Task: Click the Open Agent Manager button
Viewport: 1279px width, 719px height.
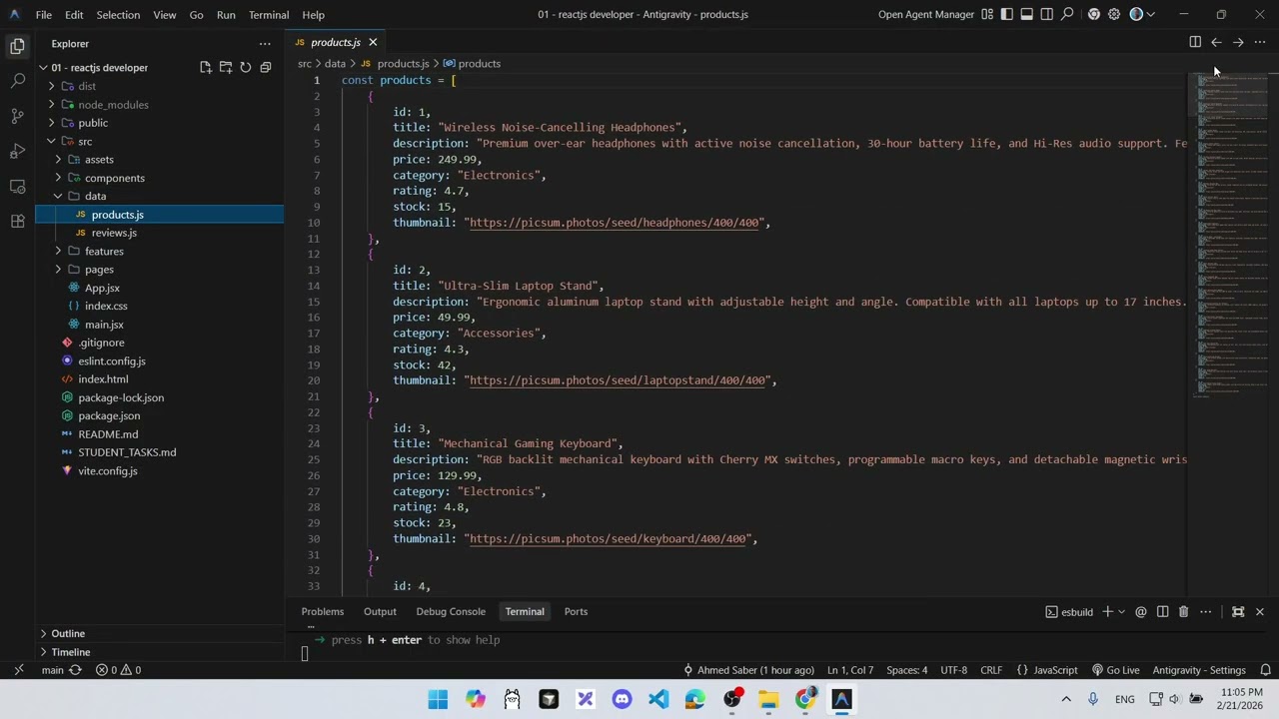Action: [926, 14]
